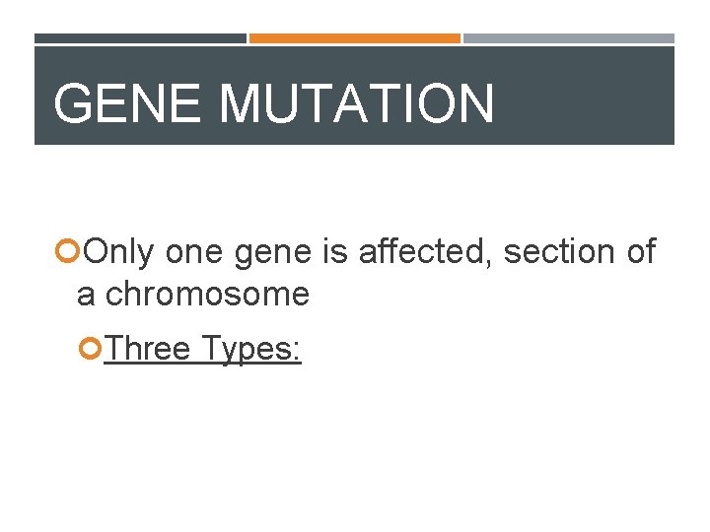The image size is (710, 532).
Task: Click the word "of" ending the first line
Action: pos(640,253)
